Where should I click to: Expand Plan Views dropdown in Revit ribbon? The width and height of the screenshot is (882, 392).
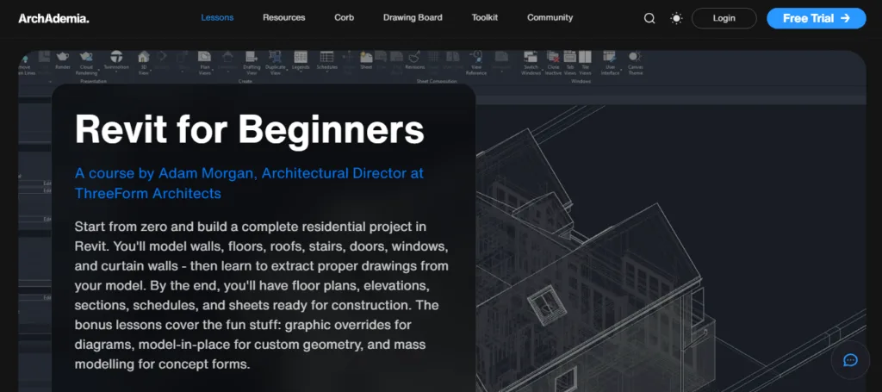pos(205,63)
